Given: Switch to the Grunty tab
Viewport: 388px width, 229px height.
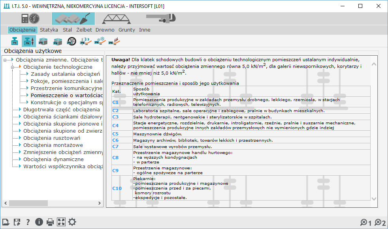Looking at the screenshot, I should [127, 30].
